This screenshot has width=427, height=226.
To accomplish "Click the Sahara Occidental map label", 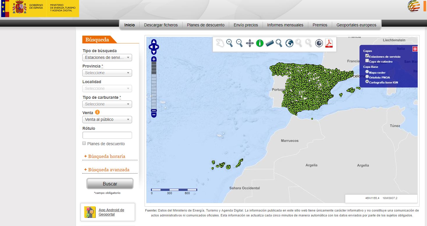I will click(x=245, y=188).
